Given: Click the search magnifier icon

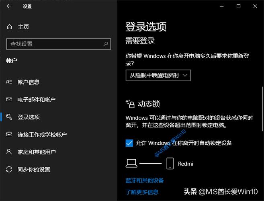Looking at the screenshot, I should point(106,44).
